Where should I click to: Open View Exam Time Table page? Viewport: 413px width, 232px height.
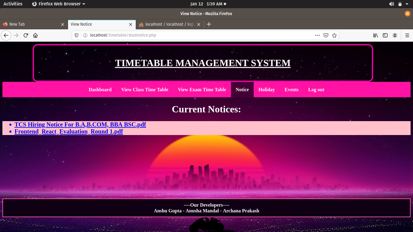pyautogui.click(x=202, y=90)
